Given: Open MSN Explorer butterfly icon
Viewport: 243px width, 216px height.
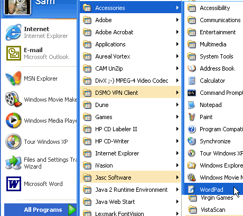Looking at the screenshot, I should [13, 78].
